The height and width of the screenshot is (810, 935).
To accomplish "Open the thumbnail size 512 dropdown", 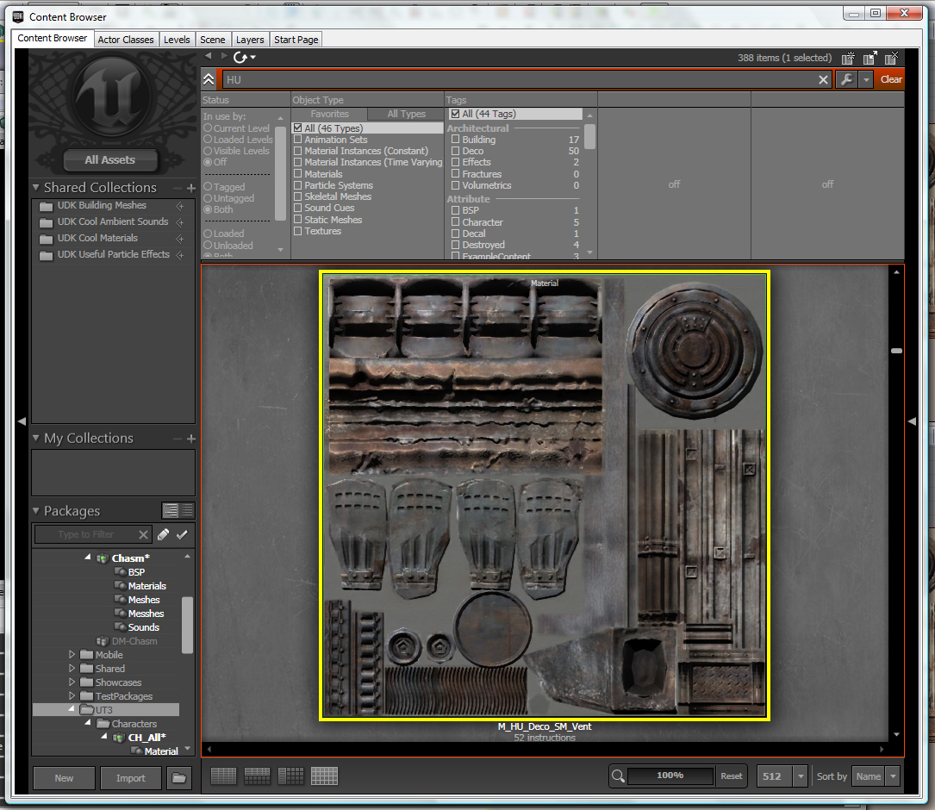I will pos(801,776).
